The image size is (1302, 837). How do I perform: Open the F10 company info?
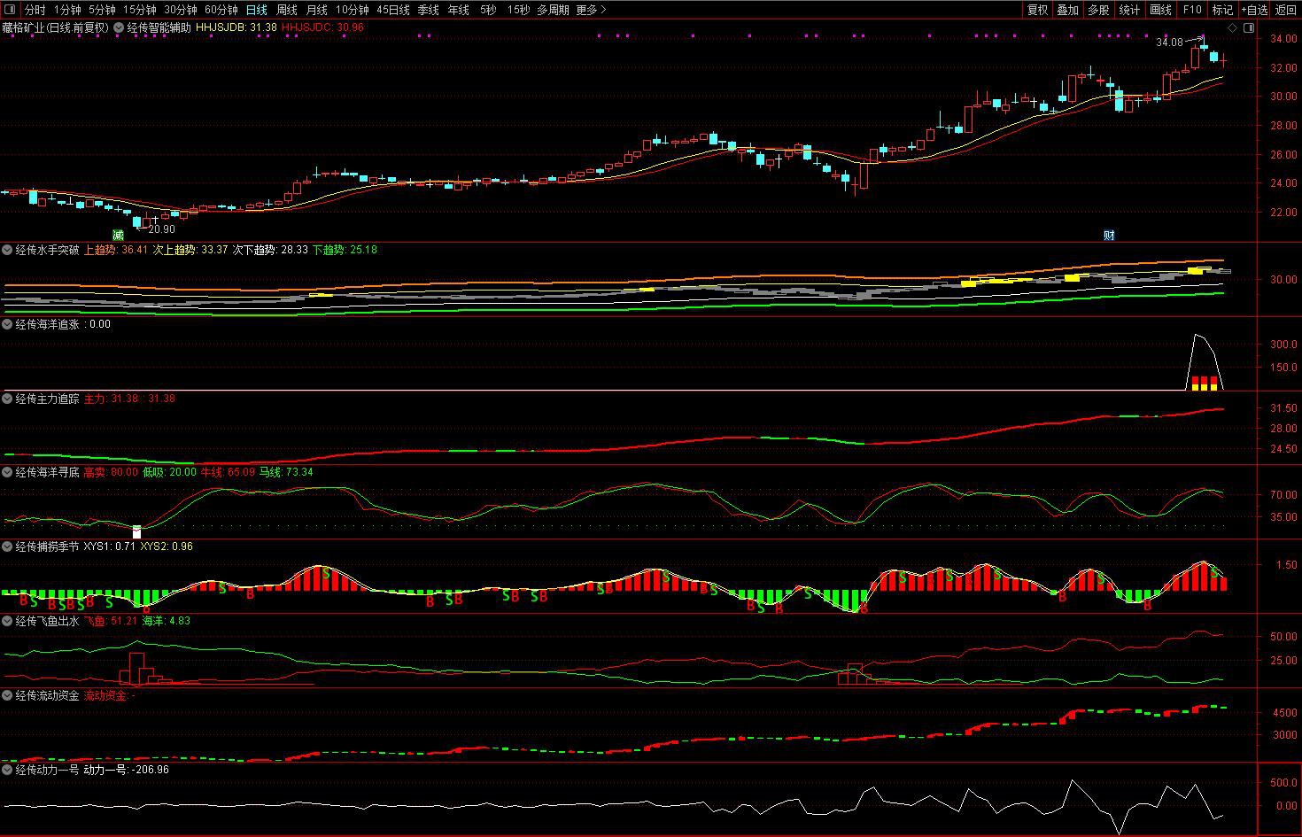point(1191,10)
